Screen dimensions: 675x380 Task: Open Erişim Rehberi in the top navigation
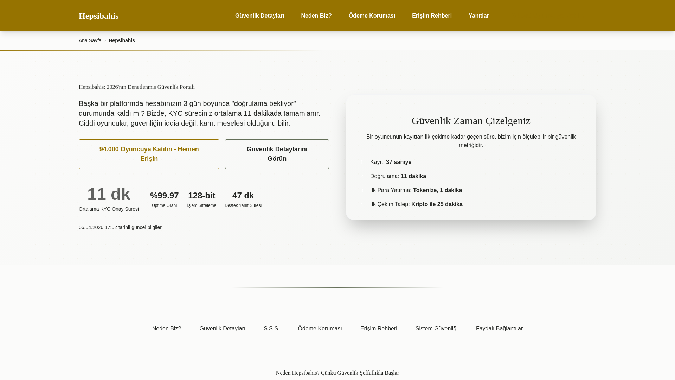point(432,16)
